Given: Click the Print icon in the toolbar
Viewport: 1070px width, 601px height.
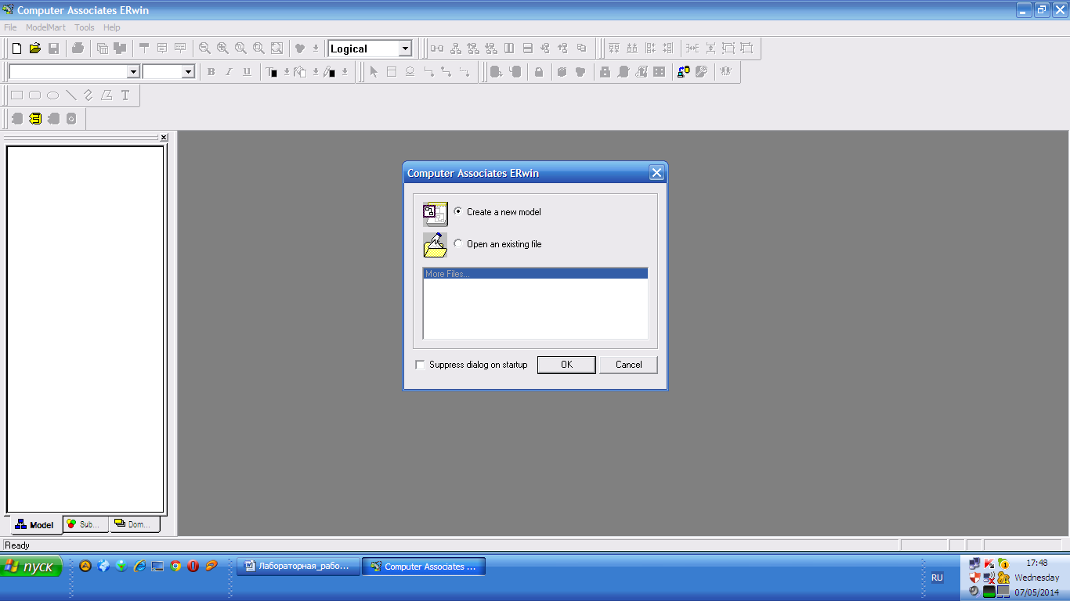Looking at the screenshot, I should (78, 49).
